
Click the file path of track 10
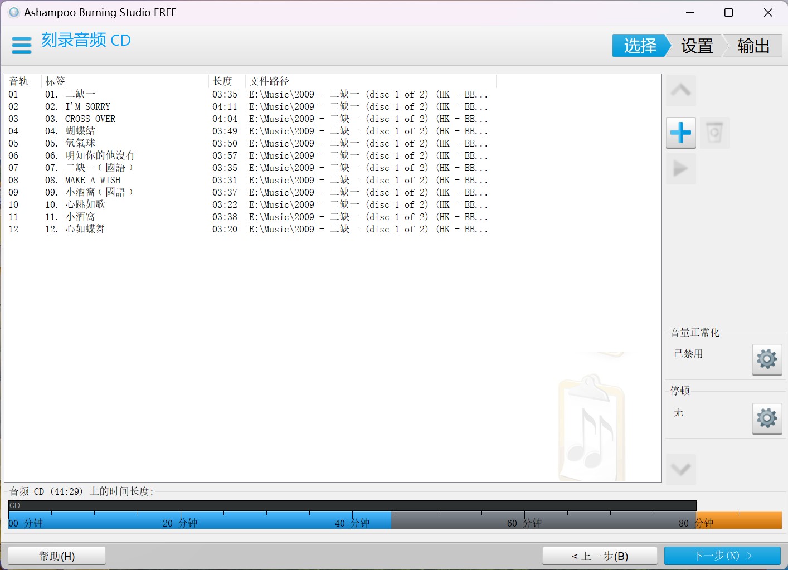click(368, 205)
